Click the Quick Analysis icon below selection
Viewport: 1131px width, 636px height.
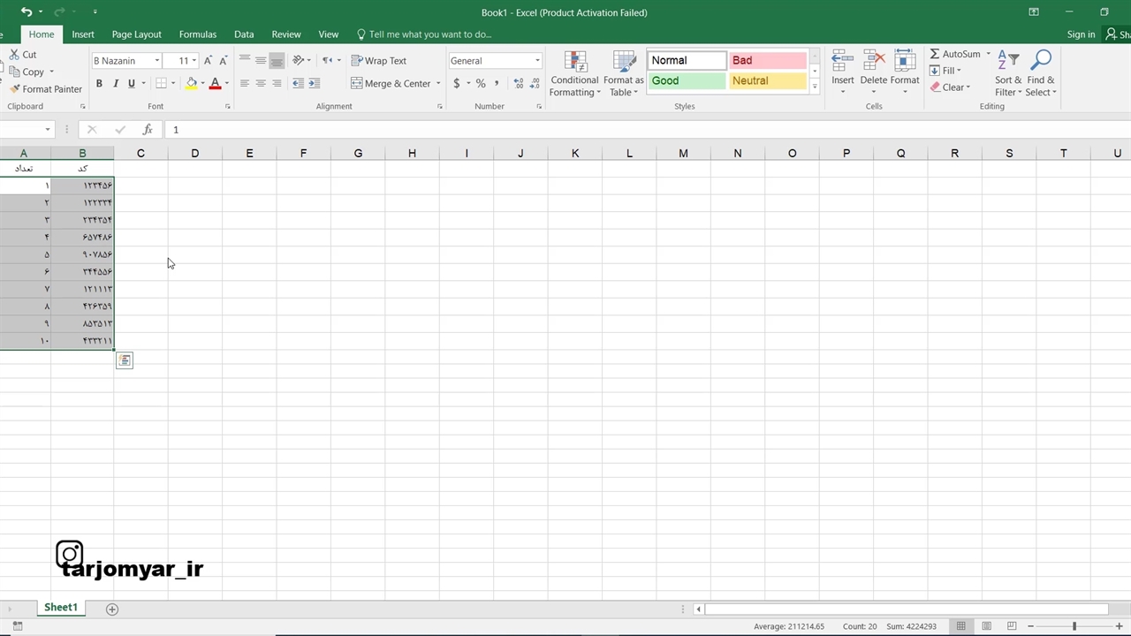pyautogui.click(x=125, y=360)
